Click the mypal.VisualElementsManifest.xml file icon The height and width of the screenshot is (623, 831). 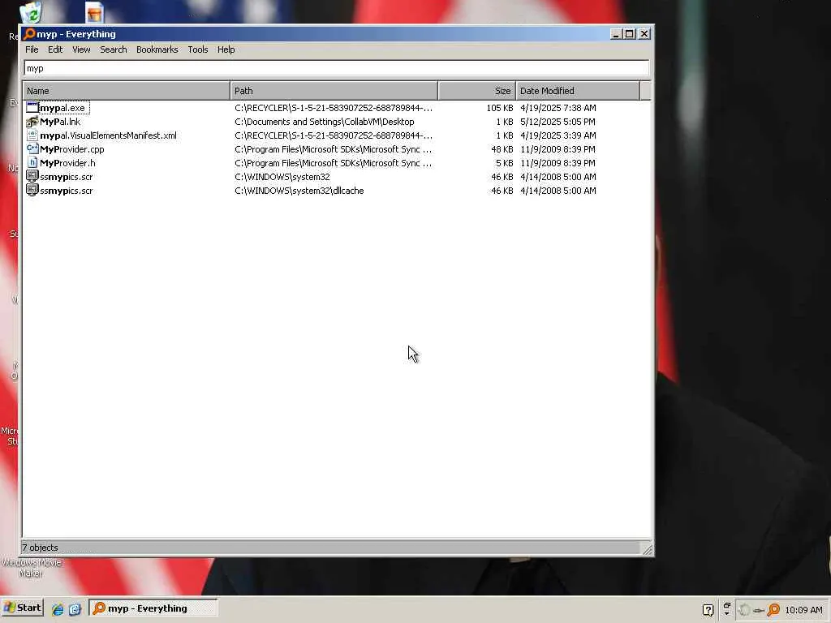tap(32, 135)
